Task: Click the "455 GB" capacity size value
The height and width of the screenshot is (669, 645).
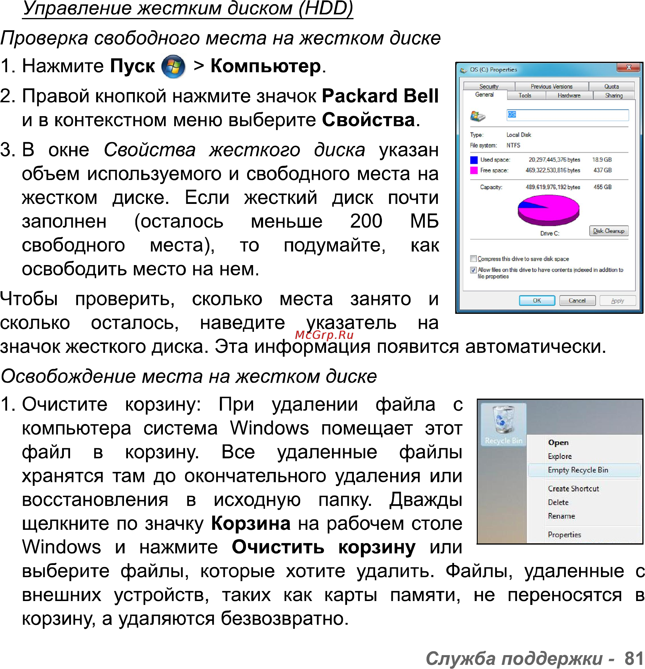Action: point(603,187)
